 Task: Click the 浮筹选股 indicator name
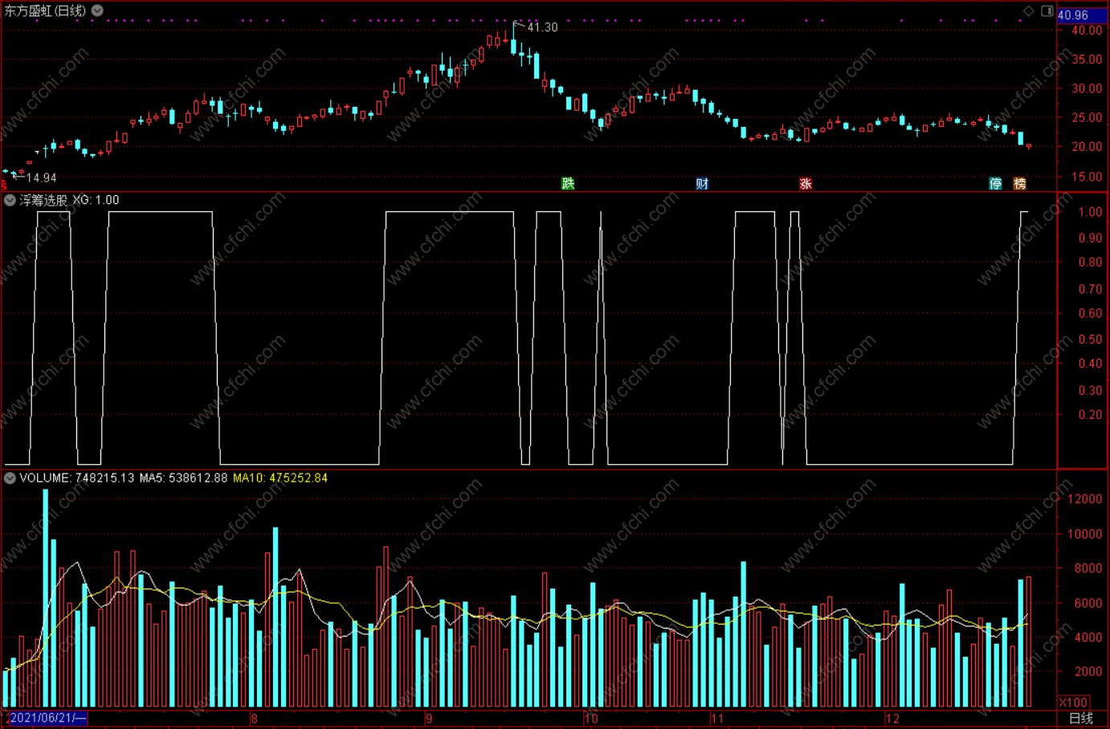point(43,200)
